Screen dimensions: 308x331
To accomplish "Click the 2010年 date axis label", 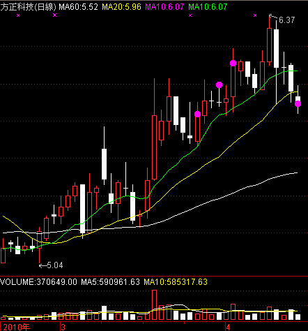I will (16, 327).
